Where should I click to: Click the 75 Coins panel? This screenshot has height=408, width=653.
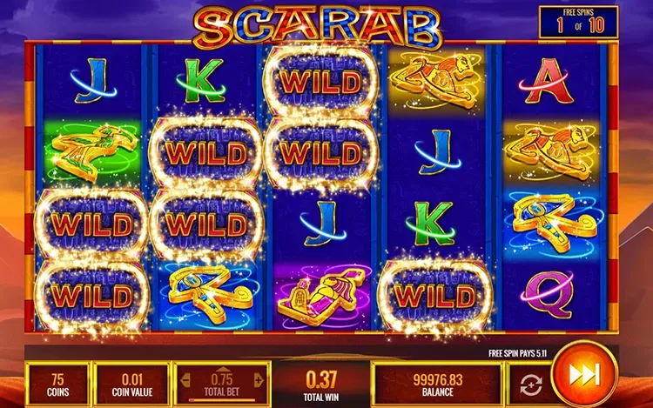(x=57, y=384)
